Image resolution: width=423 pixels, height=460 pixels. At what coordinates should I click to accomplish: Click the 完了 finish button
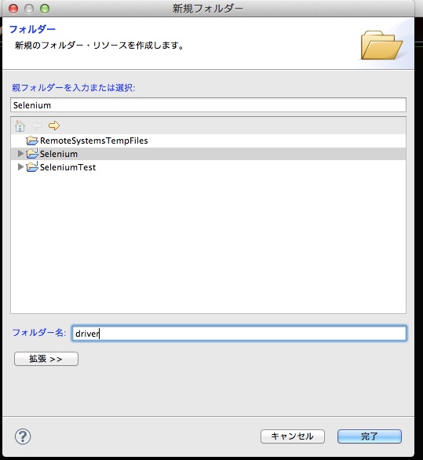[370, 436]
